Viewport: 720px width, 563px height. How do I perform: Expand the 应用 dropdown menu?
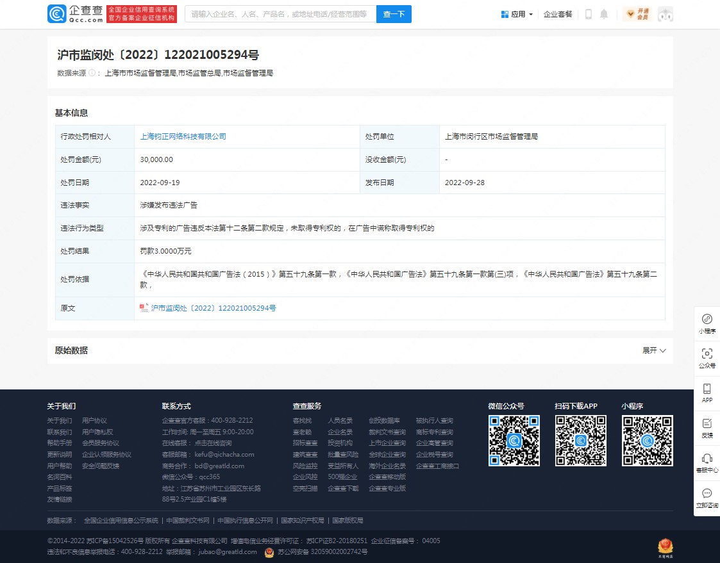click(517, 14)
